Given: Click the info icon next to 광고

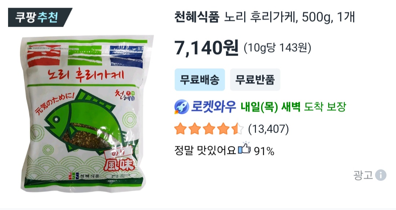Looking at the screenshot, I should pos(380,175).
